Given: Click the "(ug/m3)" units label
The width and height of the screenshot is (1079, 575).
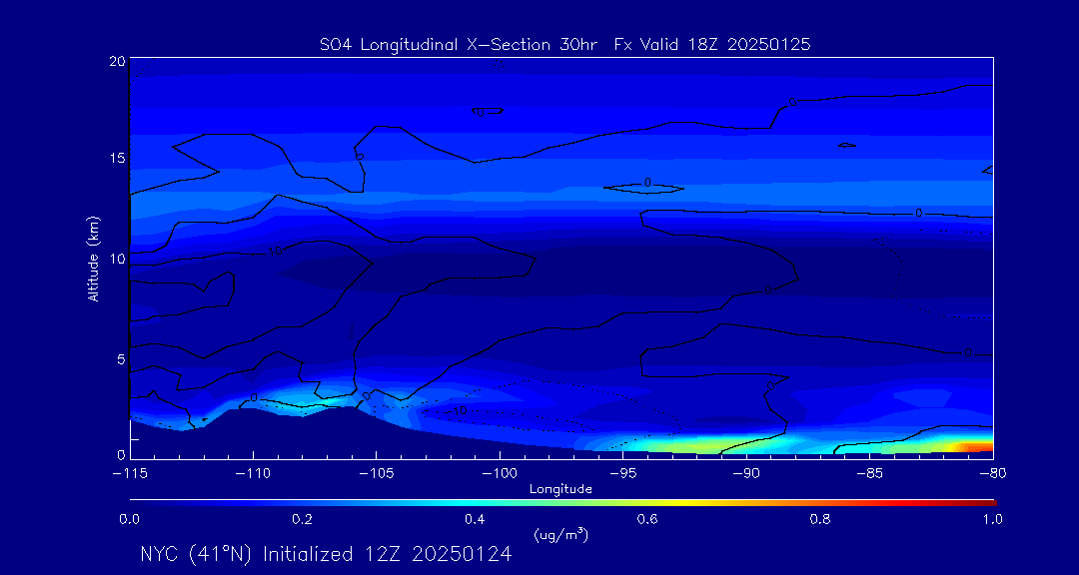Looking at the screenshot, I should (560, 534).
